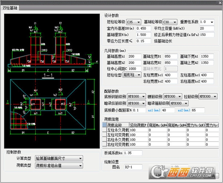Screen dimensions: 223x183
Task: Open the 短柱柱型 矩形柱 dropdown
Action: click(132, 75)
